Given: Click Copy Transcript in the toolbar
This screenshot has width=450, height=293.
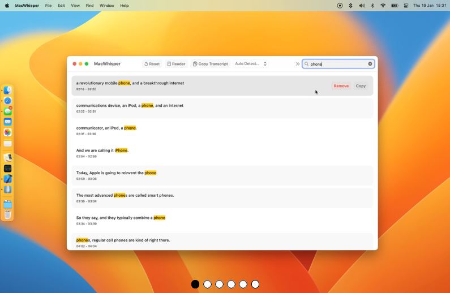Looking at the screenshot, I should pos(211,64).
